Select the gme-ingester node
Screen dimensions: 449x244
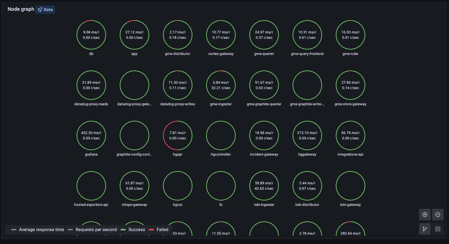coord(221,85)
